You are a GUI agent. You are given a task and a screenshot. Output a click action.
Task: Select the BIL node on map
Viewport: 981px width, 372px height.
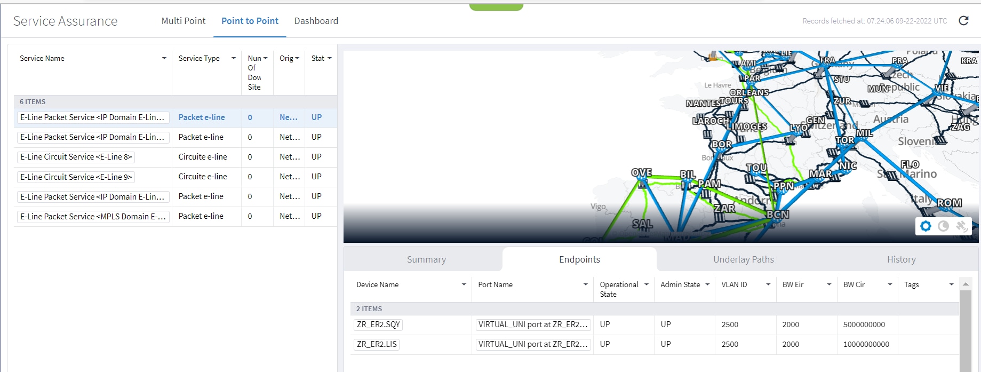click(x=688, y=175)
